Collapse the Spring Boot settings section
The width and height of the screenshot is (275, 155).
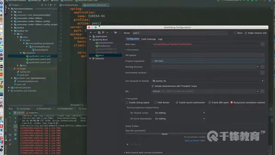[126, 99]
